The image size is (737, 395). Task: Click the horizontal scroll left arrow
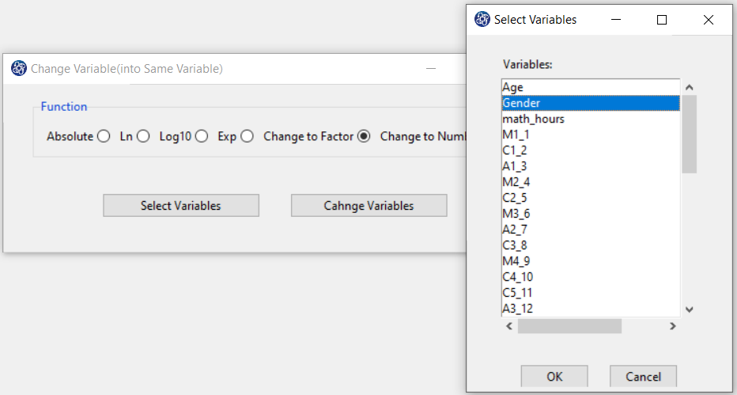tap(509, 325)
